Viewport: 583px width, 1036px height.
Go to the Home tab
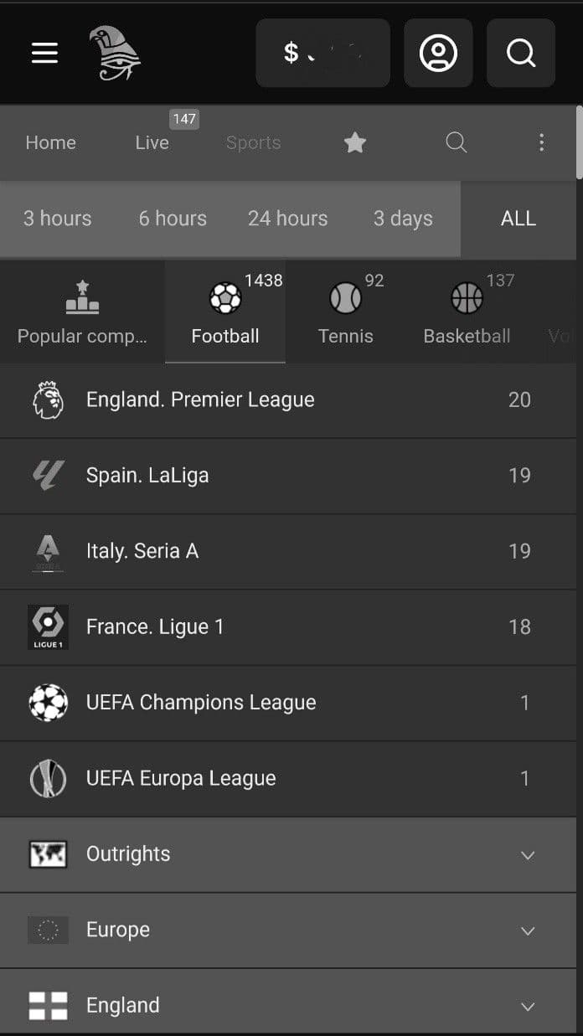click(x=50, y=142)
